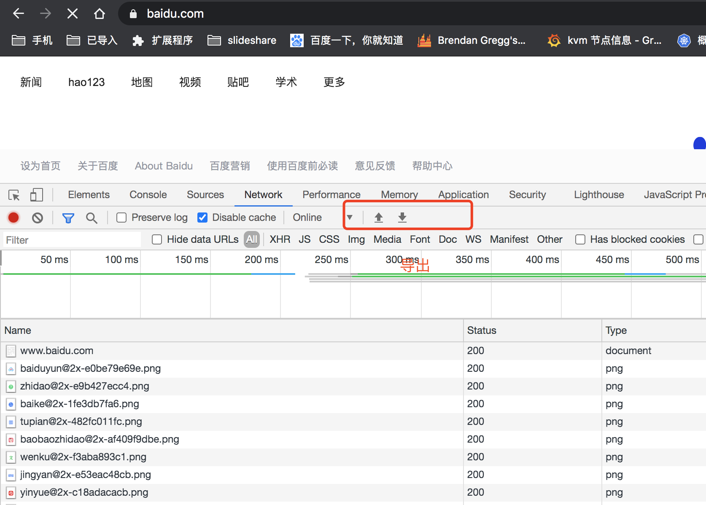The width and height of the screenshot is (706, 505).
Task: Select the All filter button
Action: [x=252, y=239]
